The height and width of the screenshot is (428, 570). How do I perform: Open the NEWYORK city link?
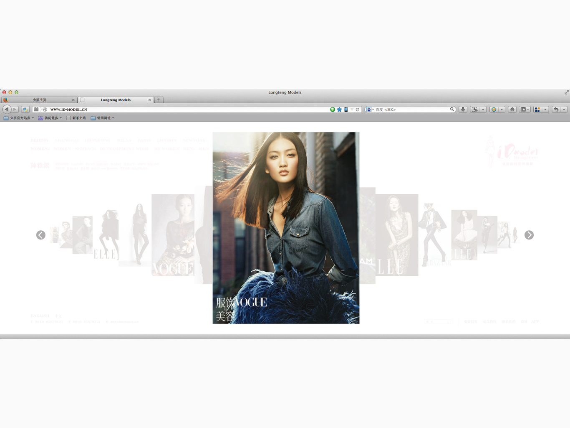point(194,140)
